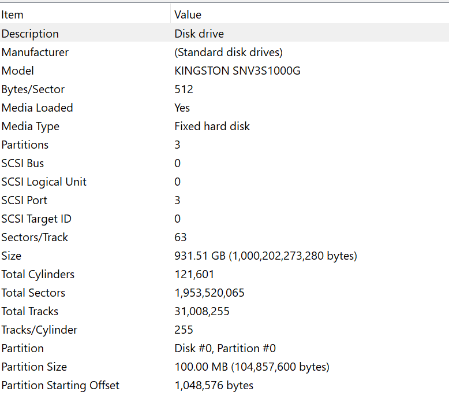Select the SCSI Bus row
This screenshot has height=399, width=449.
pyautogui.click(x=23, y=163)
